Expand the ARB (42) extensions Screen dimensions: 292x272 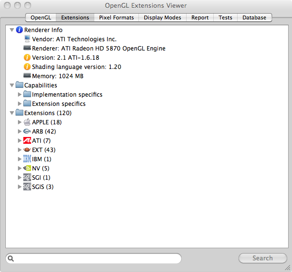point(19,131)
